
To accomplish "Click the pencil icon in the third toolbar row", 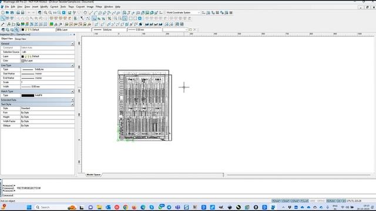I will 3,24.
